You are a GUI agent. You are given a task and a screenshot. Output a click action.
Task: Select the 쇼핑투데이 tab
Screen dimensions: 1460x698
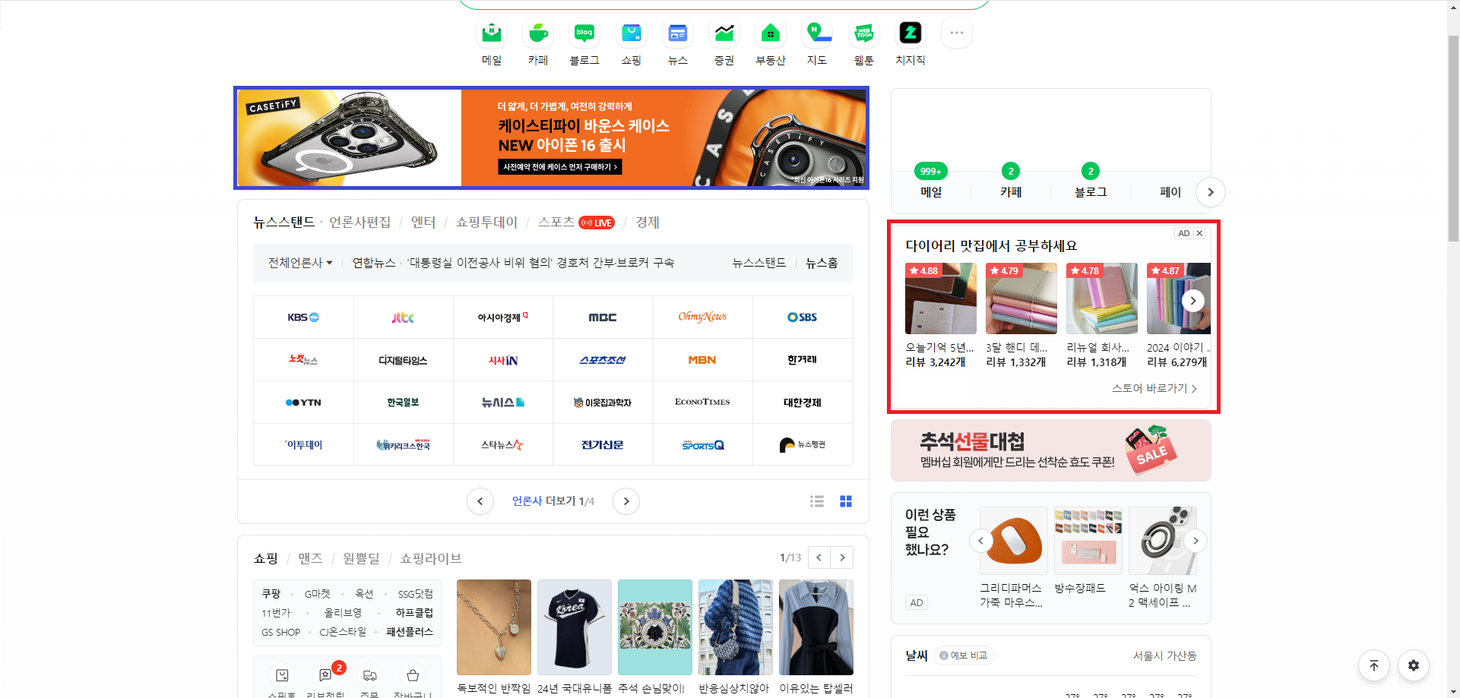486,222
